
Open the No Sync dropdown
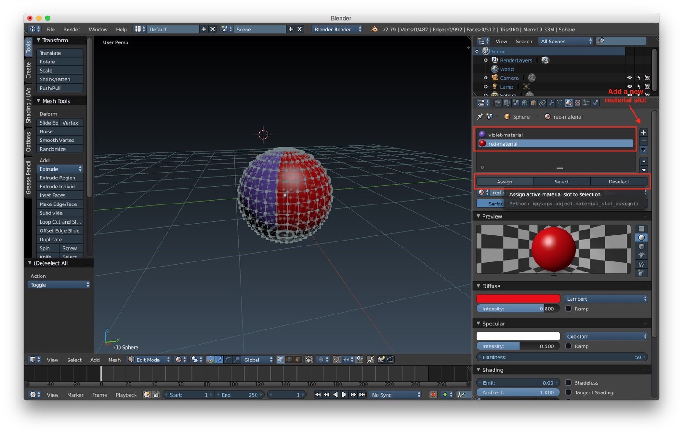tap(396, 395)
